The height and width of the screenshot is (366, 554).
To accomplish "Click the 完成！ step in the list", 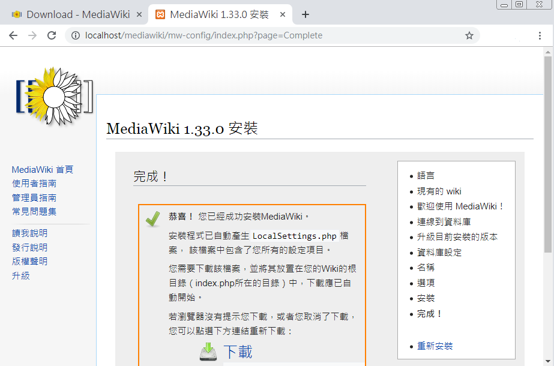I will (430, 314).
